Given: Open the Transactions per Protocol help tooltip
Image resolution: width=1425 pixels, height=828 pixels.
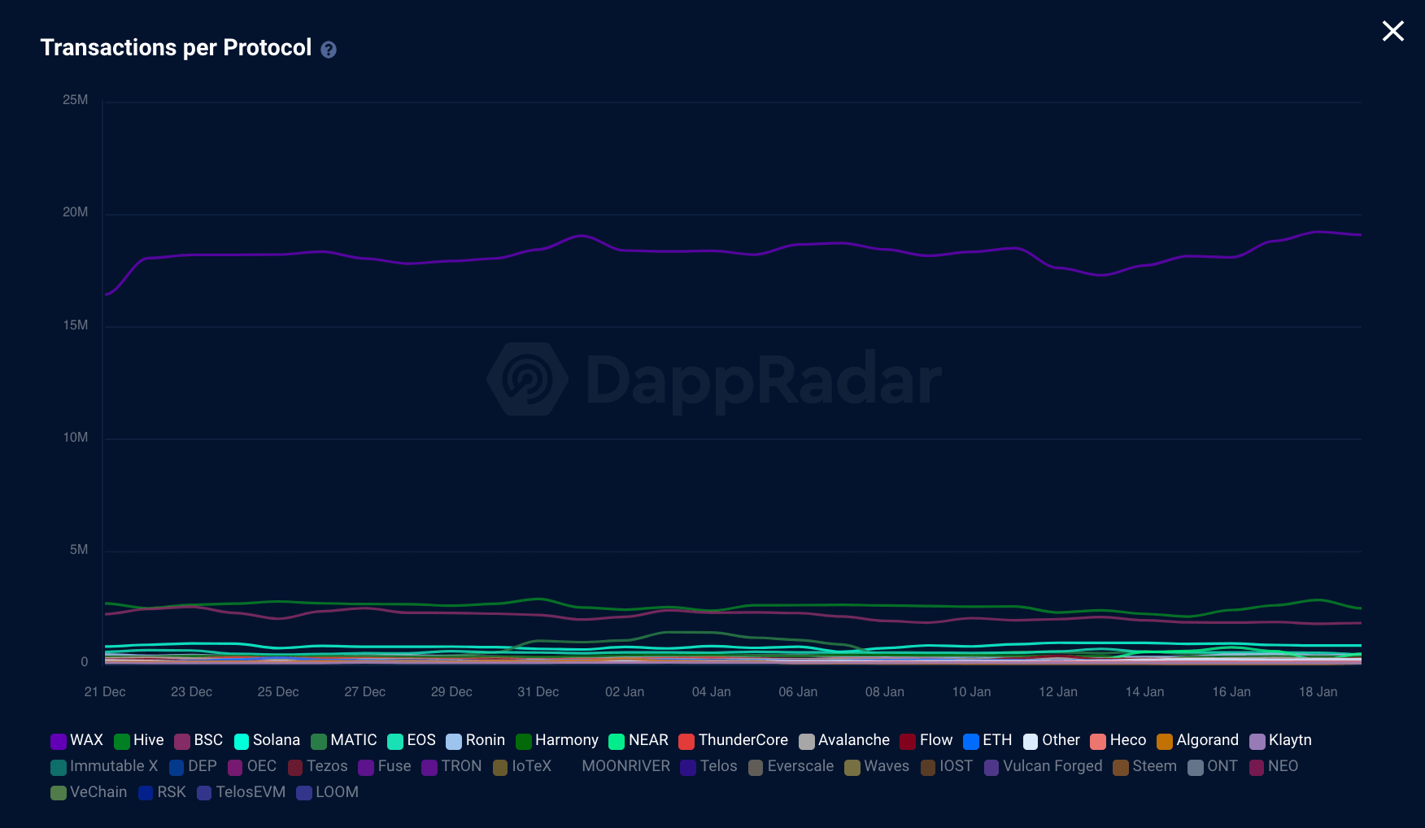Looking at the screenshot, I should pyautogui.click(x=329, y=50).
